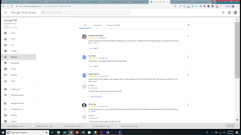Focus the Search locations field

(x=85, y=13)
